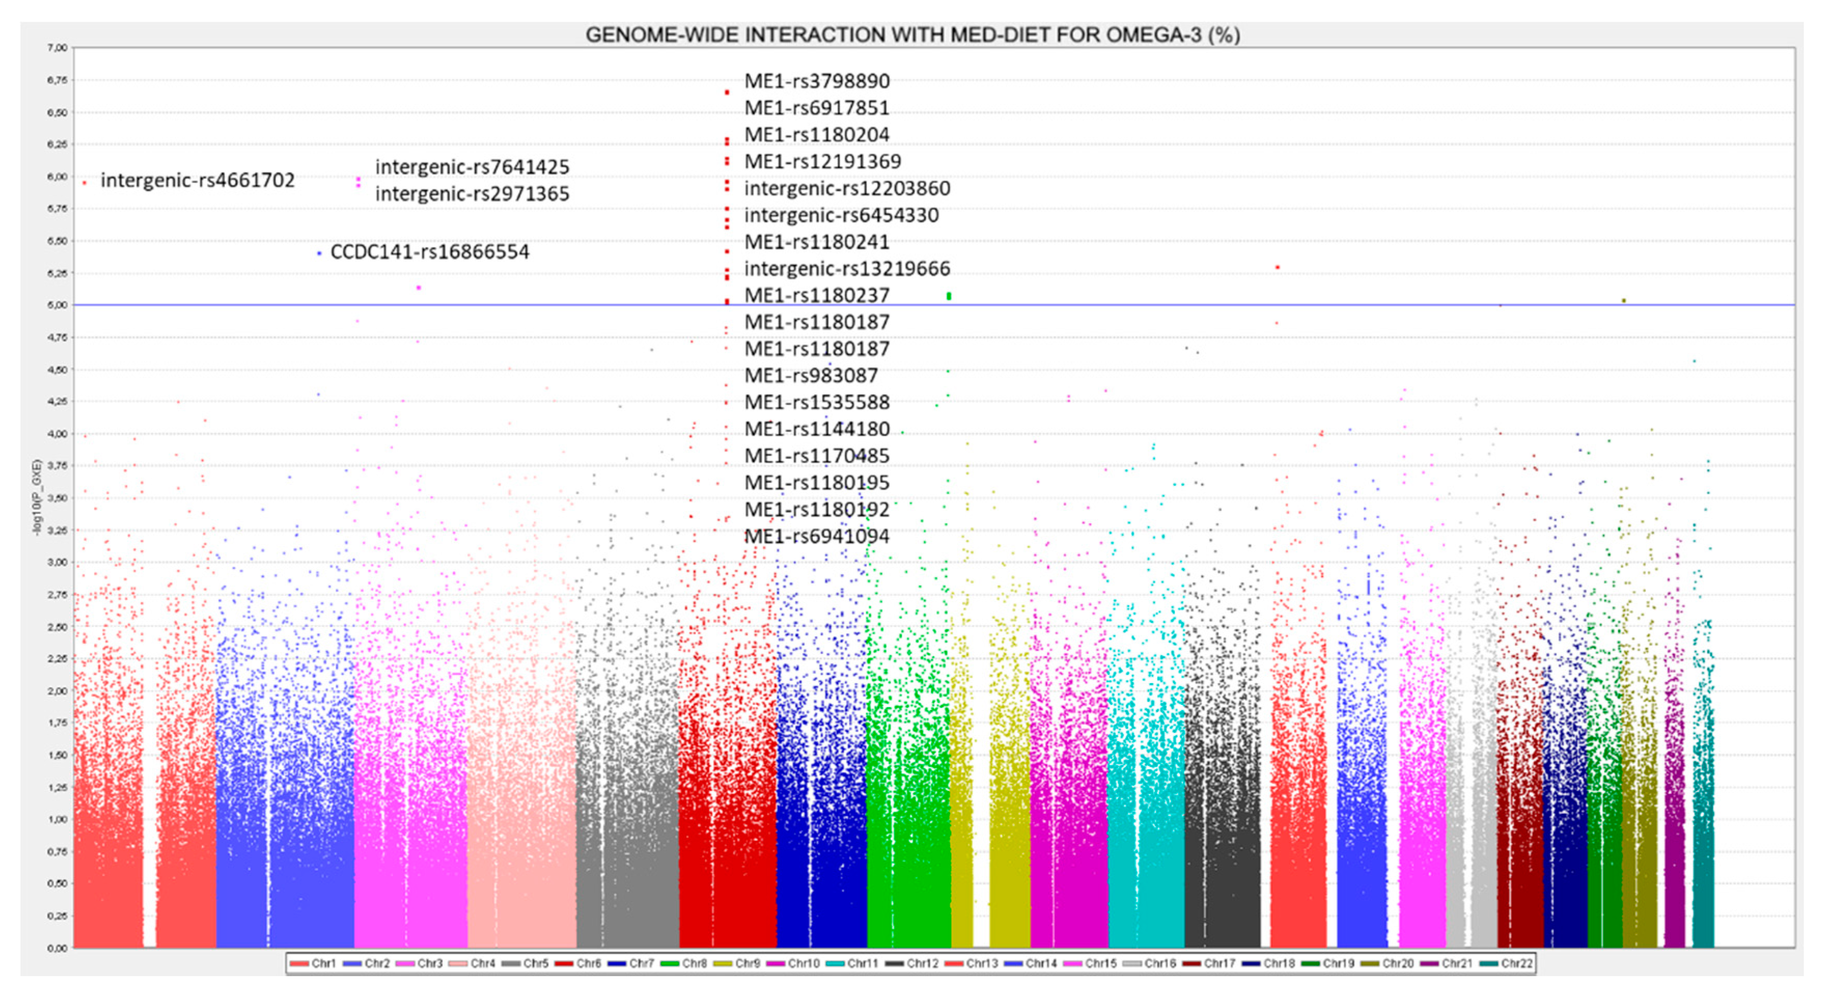Viewport: 1824px width, 1000px height.
Task: Click the intergenic-rs13219666 annotation
Action: coord(847,269)
